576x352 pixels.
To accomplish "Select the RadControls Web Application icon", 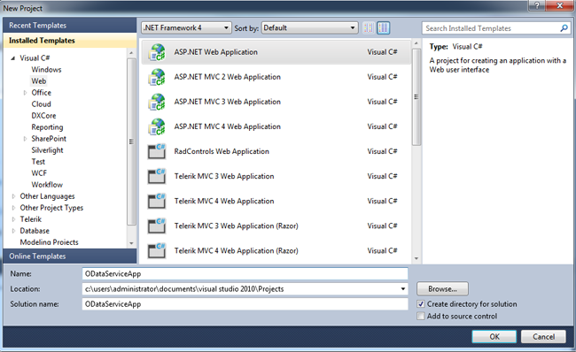I will (x=157, y=151).
